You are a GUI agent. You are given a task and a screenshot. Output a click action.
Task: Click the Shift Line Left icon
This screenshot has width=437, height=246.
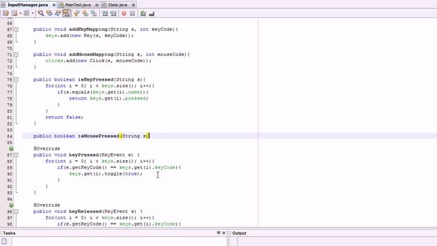(x=104, y=13)
